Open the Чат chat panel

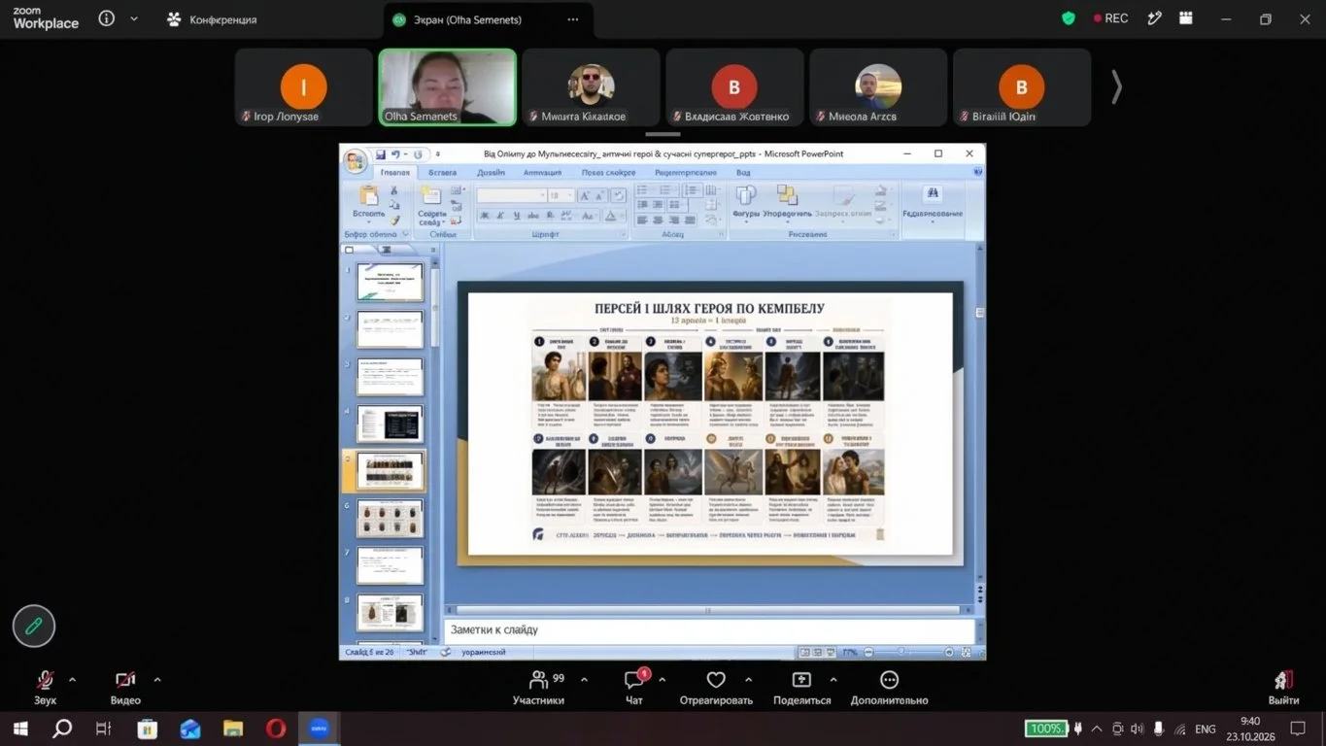pos(634,680)
